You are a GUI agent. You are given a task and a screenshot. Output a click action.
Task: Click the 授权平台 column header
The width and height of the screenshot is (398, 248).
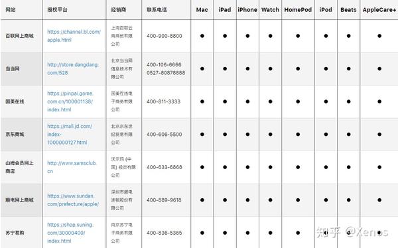(x=57, y=10)
